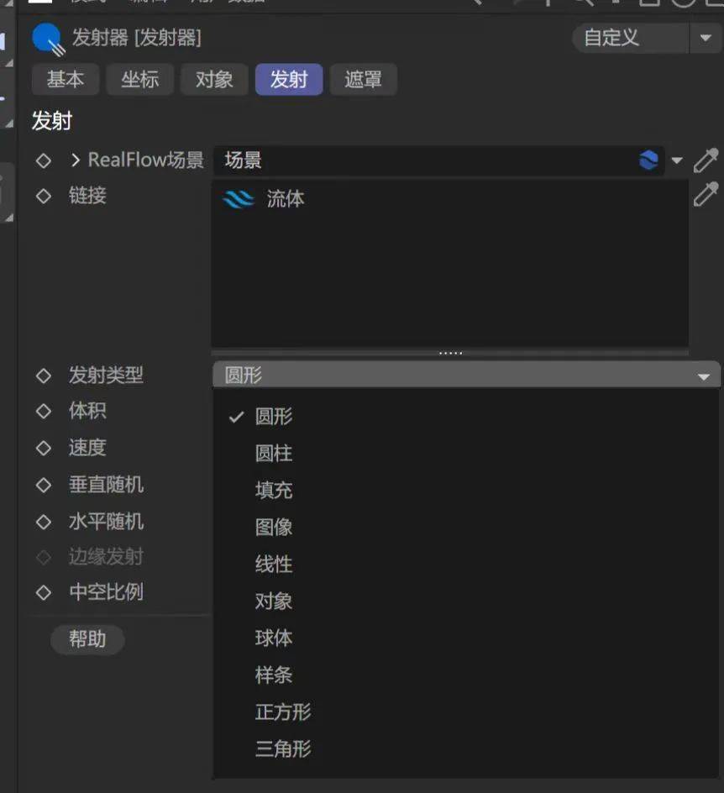Open the 场景 dropdown arrow
This screenshot has width=724, height=793.
pos(678,160)
